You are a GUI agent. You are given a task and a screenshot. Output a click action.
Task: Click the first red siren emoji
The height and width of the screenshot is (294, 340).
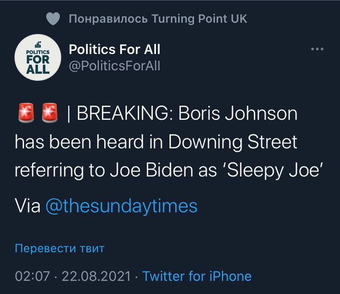click(x=27, y=114)
